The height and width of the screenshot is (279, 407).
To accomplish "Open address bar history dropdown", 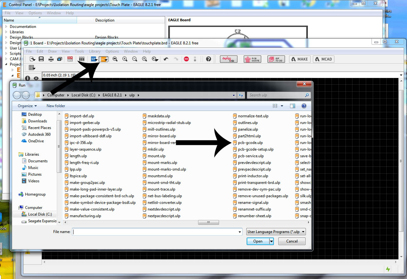I will coord(234,95).
